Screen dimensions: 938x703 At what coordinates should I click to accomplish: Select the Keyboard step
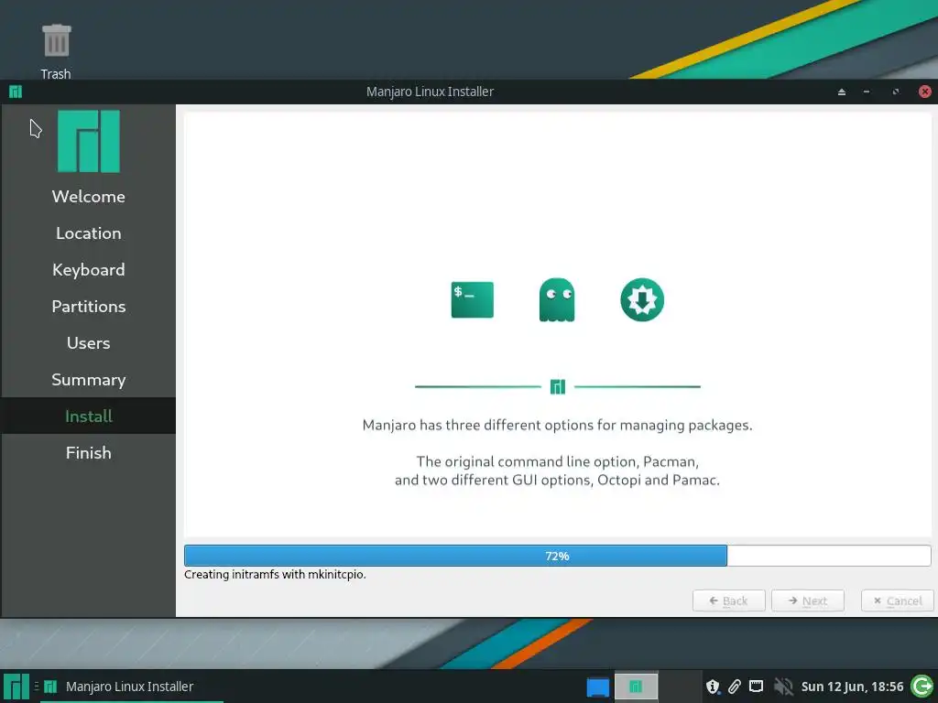point(89,270)
